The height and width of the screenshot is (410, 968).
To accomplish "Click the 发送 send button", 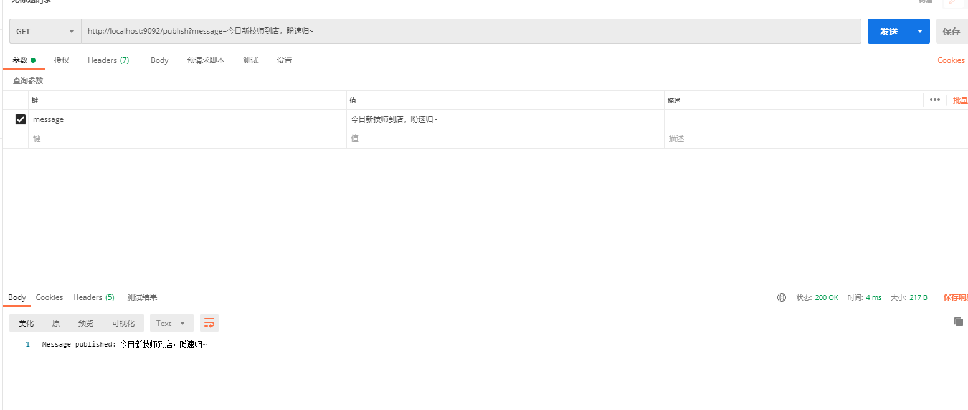I will pyautogui.click(x=889, y=32).
